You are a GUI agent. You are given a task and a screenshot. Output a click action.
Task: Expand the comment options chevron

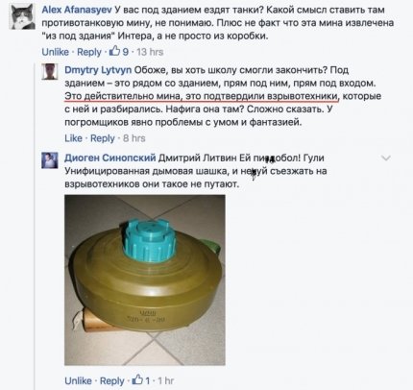(x=386, y=158)
